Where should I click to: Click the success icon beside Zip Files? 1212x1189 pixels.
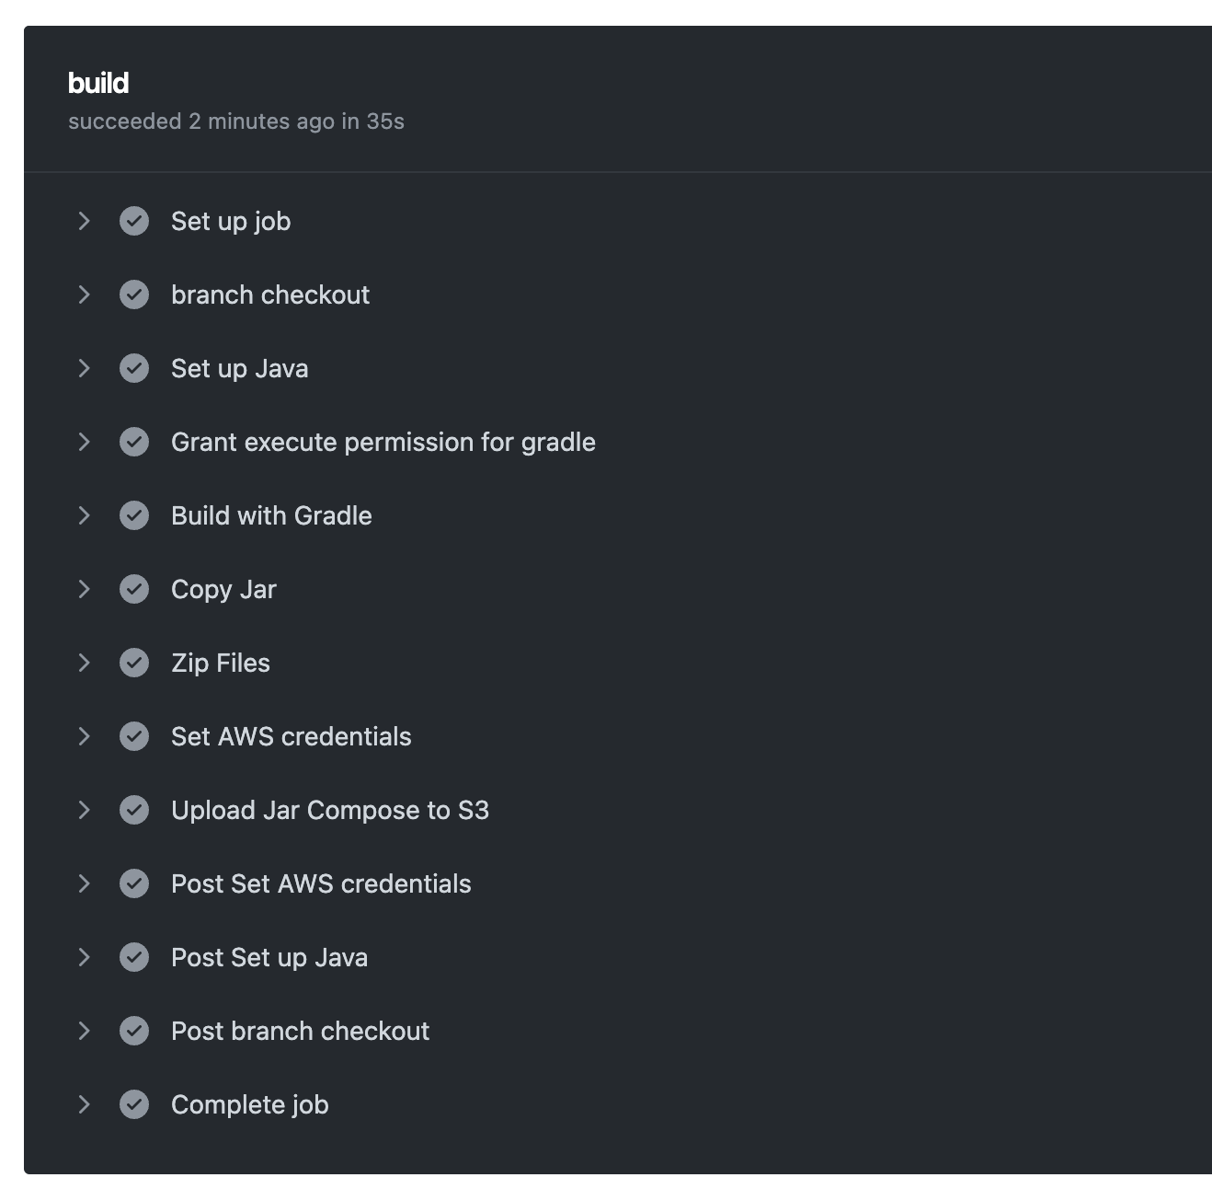(x=134, y=663)
